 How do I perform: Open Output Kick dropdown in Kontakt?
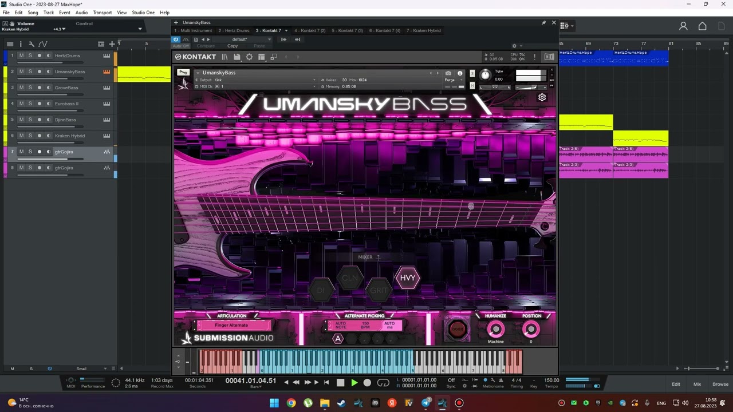(257, 80)
